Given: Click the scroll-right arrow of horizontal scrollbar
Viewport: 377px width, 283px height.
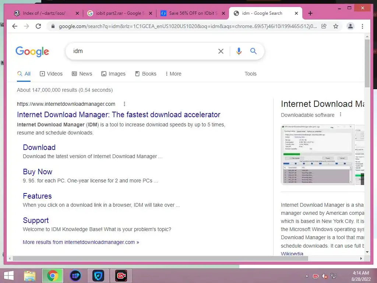Looking at the screenshot, I should tap(361, 258).
